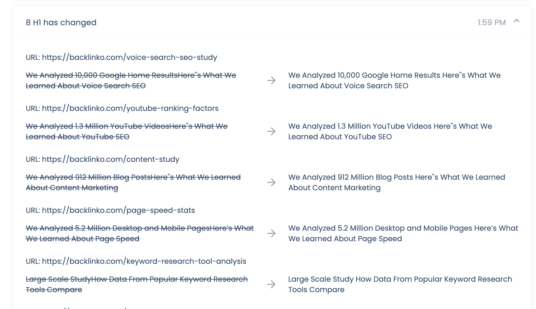The width and height of the screenshot is (536, 309).
Task: Select old struck-through 912 Million Blog Posts H1
Action: [133, 182]
